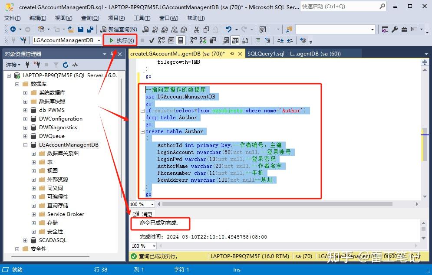This screenshot has height=275, width=432.
Task: Save the current SQL file
Action: 81,29
